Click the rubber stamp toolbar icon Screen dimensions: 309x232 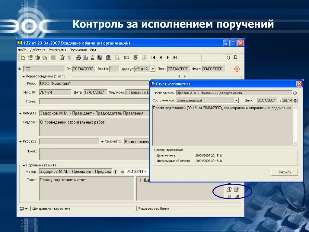[93, 57]
